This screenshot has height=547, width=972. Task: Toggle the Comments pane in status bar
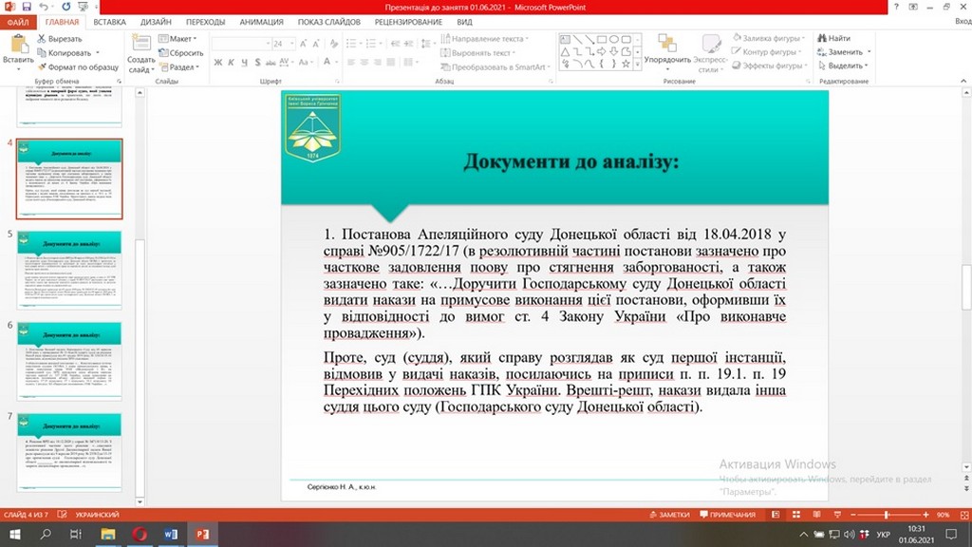[727, 514]
